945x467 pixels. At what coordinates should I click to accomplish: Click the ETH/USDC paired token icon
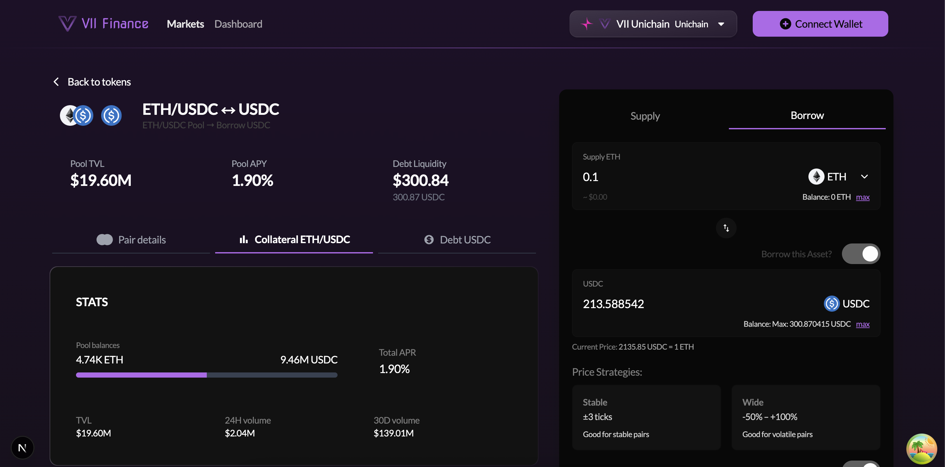point(76,116)
